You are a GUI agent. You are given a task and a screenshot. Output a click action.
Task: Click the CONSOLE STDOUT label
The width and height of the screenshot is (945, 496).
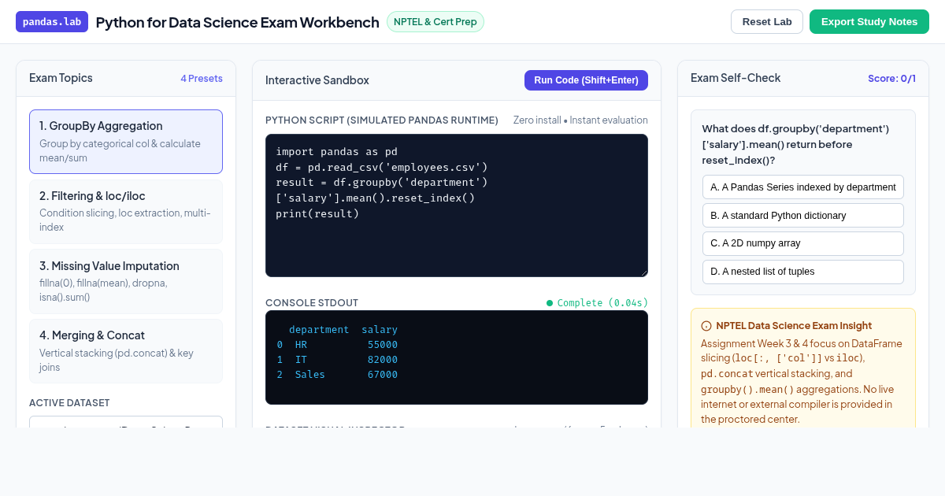pos(312,303)
